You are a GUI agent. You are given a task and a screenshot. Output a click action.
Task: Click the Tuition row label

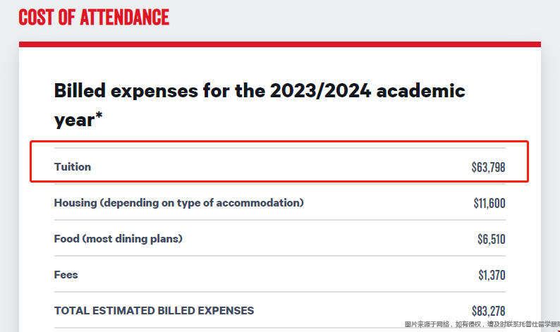(x=73, y=167)
